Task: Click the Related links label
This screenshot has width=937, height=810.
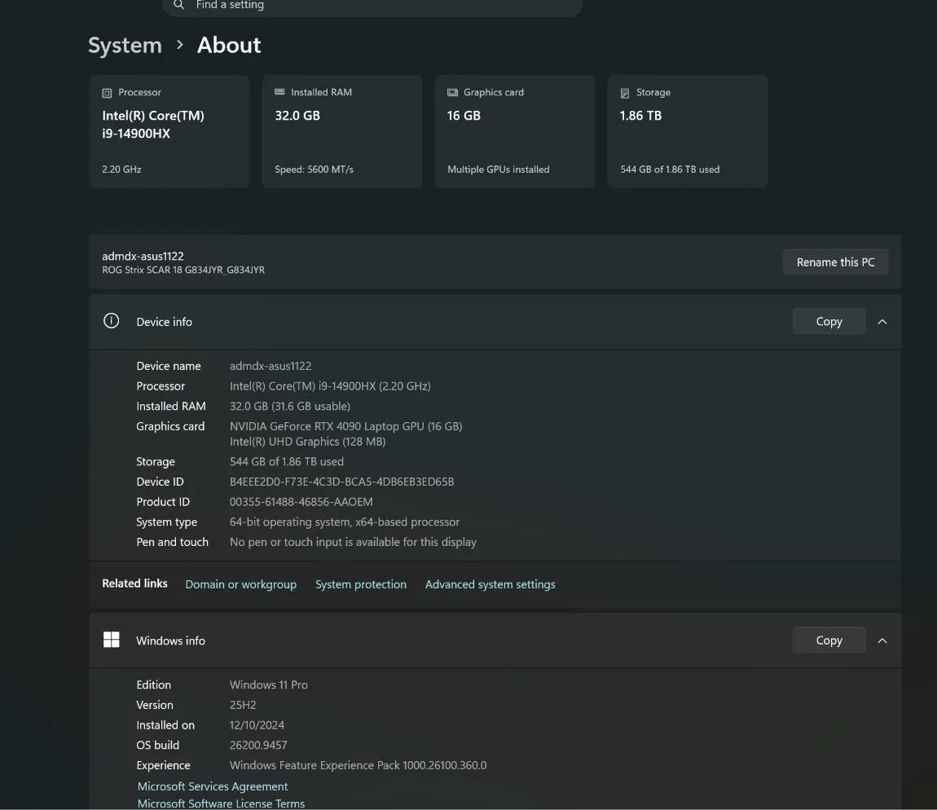Action: [x=134, y=583]
